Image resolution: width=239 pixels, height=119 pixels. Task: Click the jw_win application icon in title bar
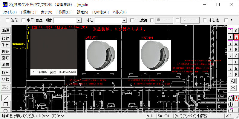[5, 4]
